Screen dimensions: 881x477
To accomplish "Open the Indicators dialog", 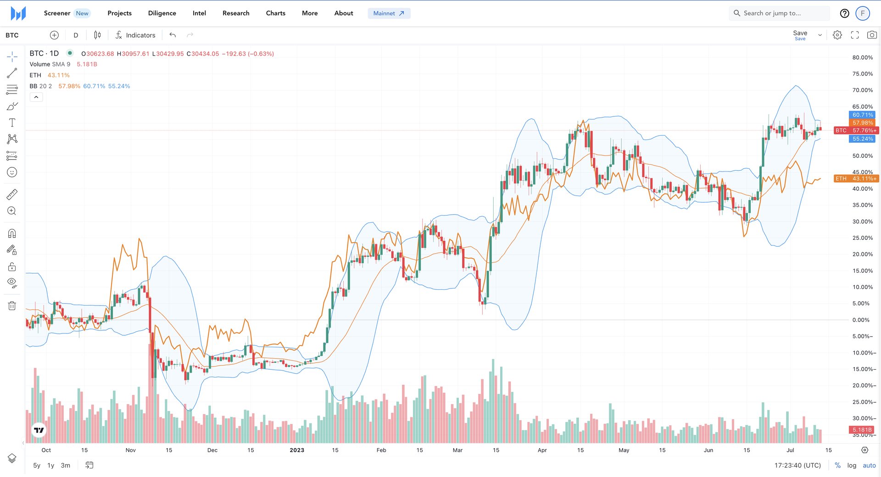I will click(x=135, y=35).
